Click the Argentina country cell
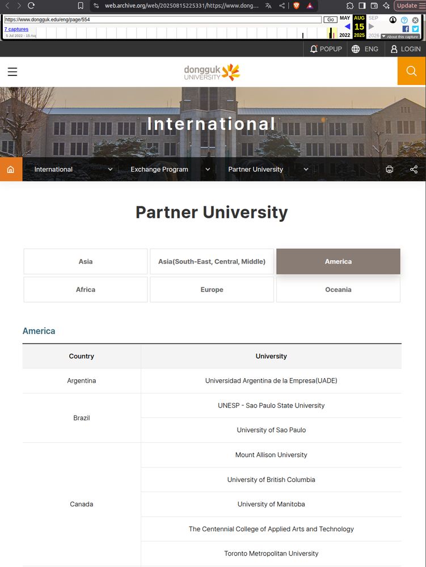Image resolution: width=426 pixels, height=567 pixels. (x=81, y=381)
